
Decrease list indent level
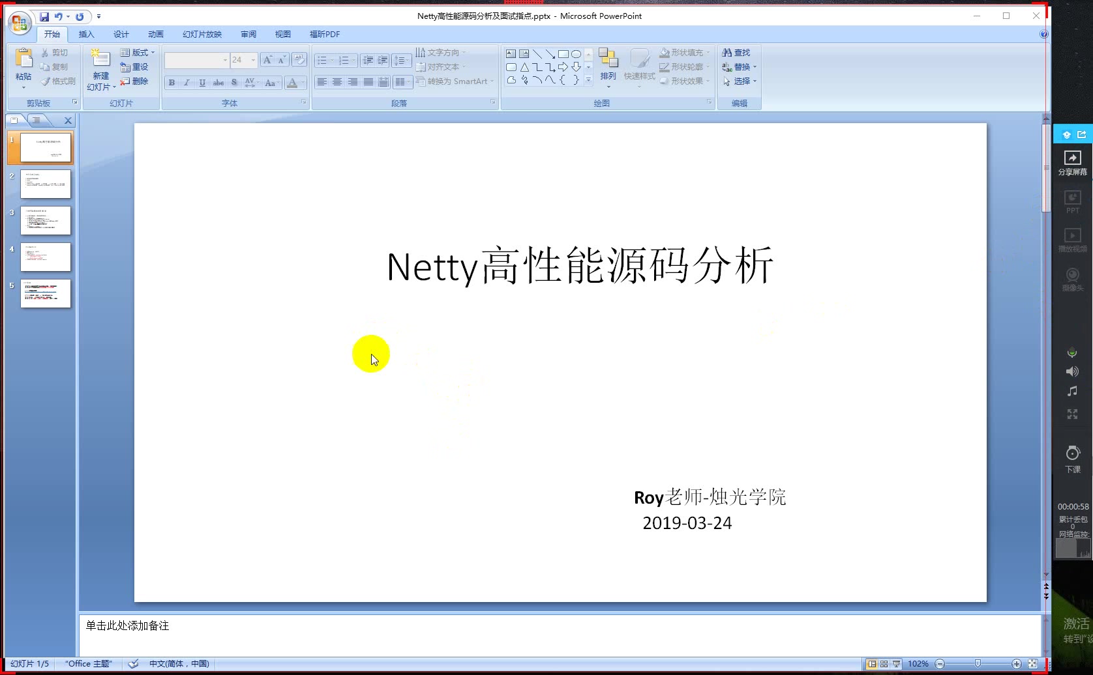pos(368,60)
